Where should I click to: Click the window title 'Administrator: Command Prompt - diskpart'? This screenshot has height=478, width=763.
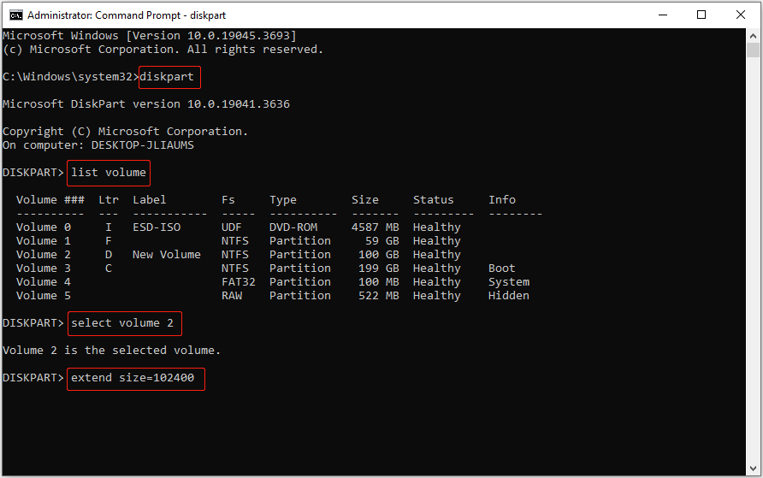click(127, 15)
